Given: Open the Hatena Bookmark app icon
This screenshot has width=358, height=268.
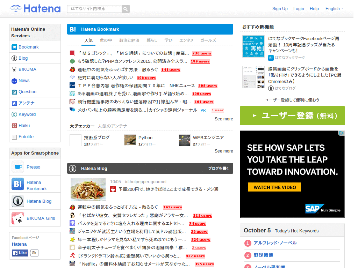Looking at the screenshot, I should [18, 184].
